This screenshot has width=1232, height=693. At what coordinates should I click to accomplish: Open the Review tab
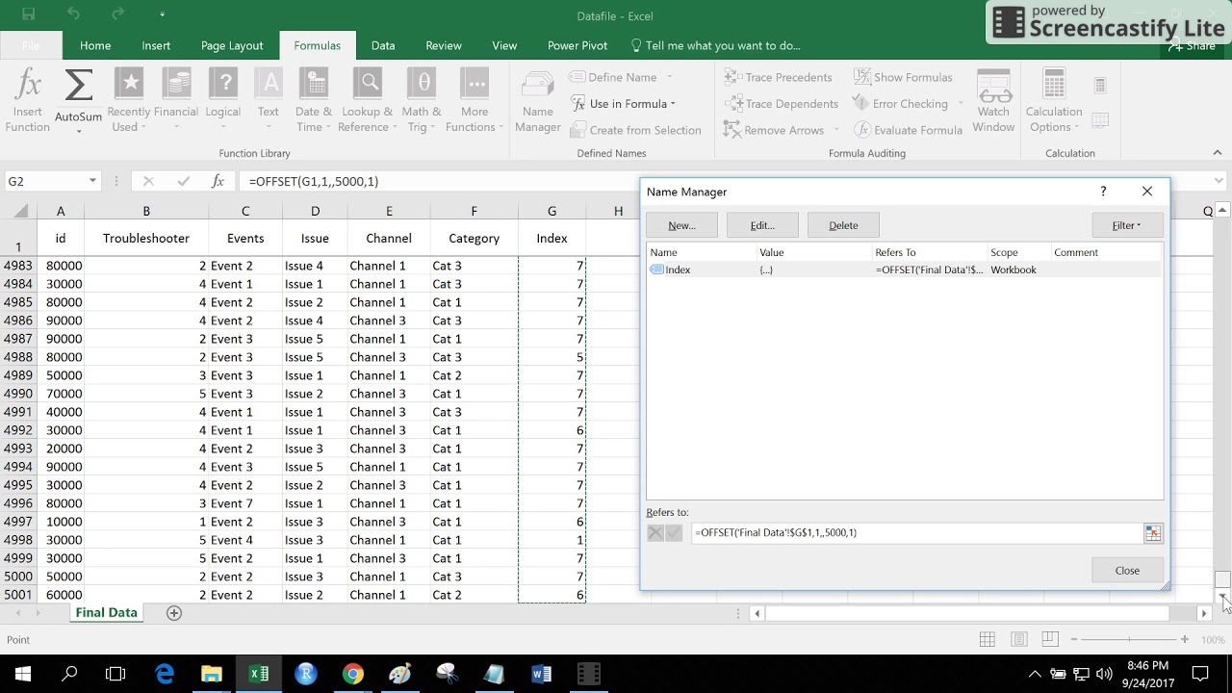444,45
